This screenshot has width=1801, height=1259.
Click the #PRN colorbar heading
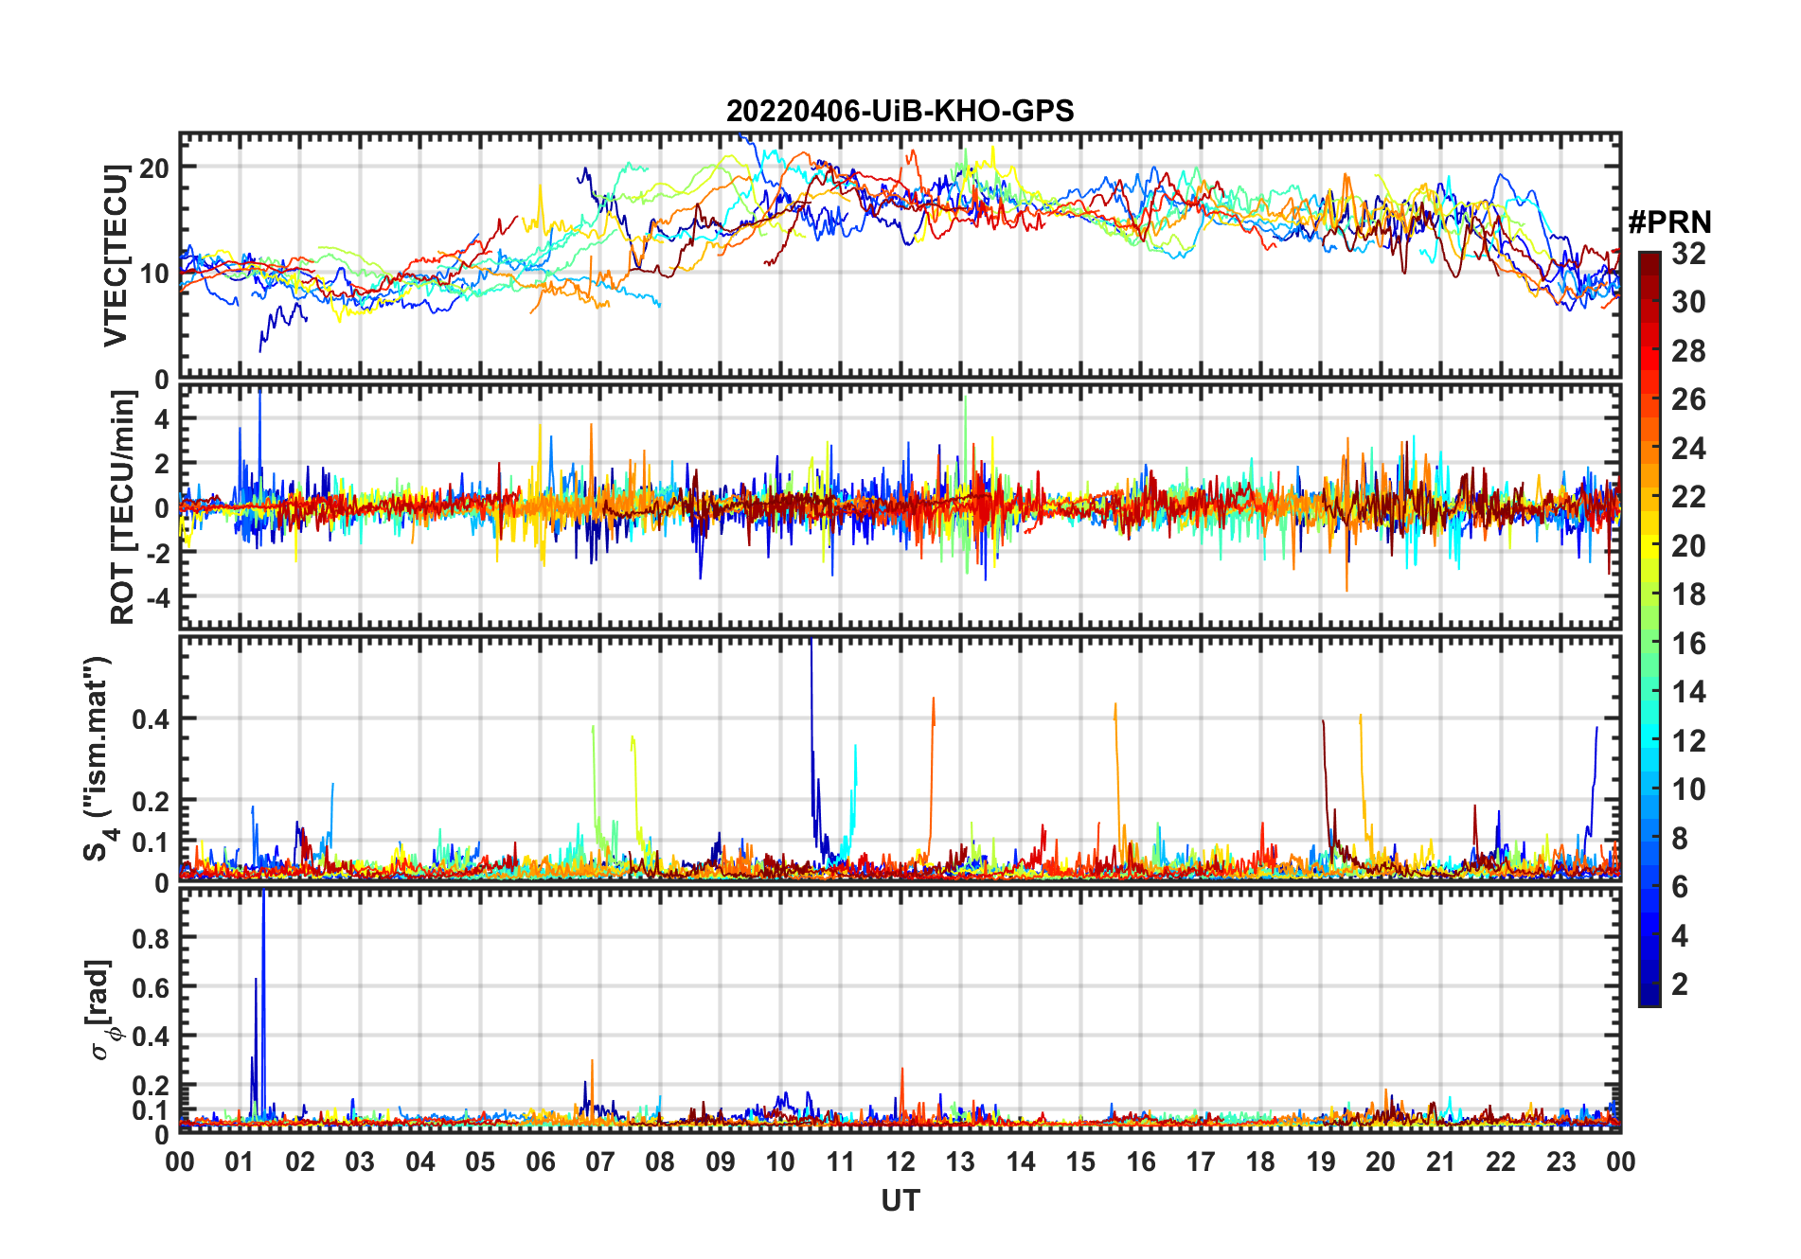point(1669,222)
